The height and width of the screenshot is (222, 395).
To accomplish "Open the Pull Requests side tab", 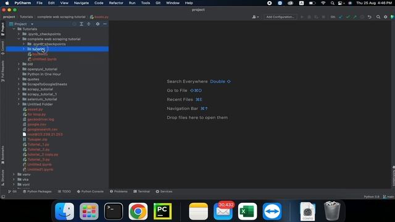I will click(x=2, y=72).
